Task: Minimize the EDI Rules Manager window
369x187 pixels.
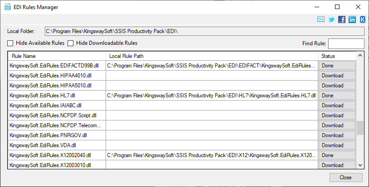Action: pos(317,7)
